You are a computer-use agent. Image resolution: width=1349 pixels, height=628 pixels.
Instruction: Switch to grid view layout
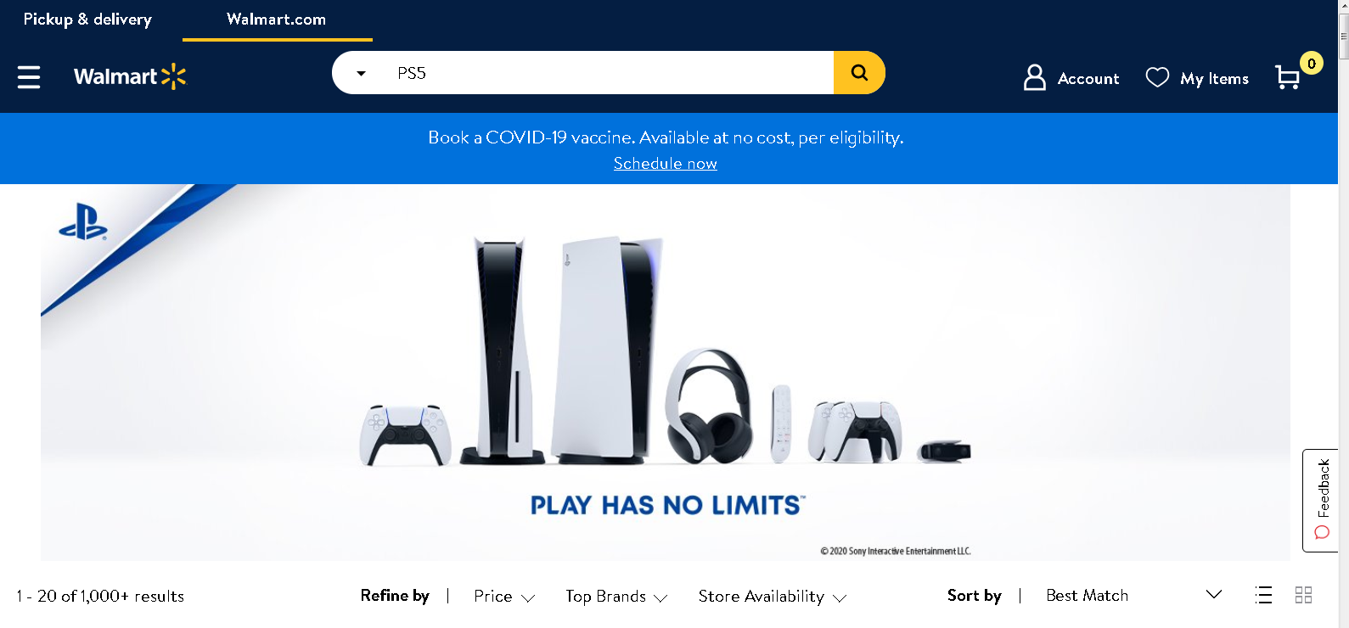pos(1304,595)
